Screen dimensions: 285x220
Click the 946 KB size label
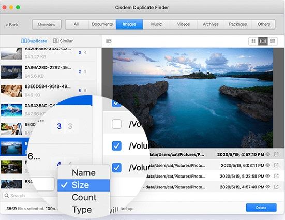coord(33,95)
